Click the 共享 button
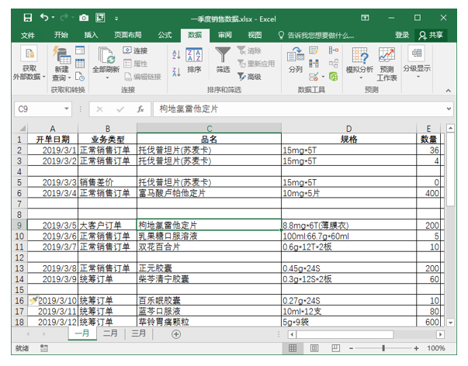Viewport: 468px width, 366px height. 431,35
